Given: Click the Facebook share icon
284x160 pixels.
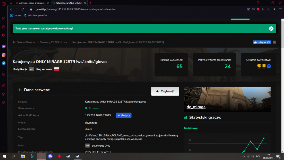Looking at the screenshot, I should (x=275, y=42).
